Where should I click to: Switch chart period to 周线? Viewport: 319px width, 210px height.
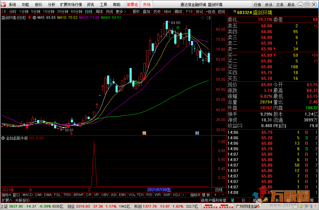[99, 12]
